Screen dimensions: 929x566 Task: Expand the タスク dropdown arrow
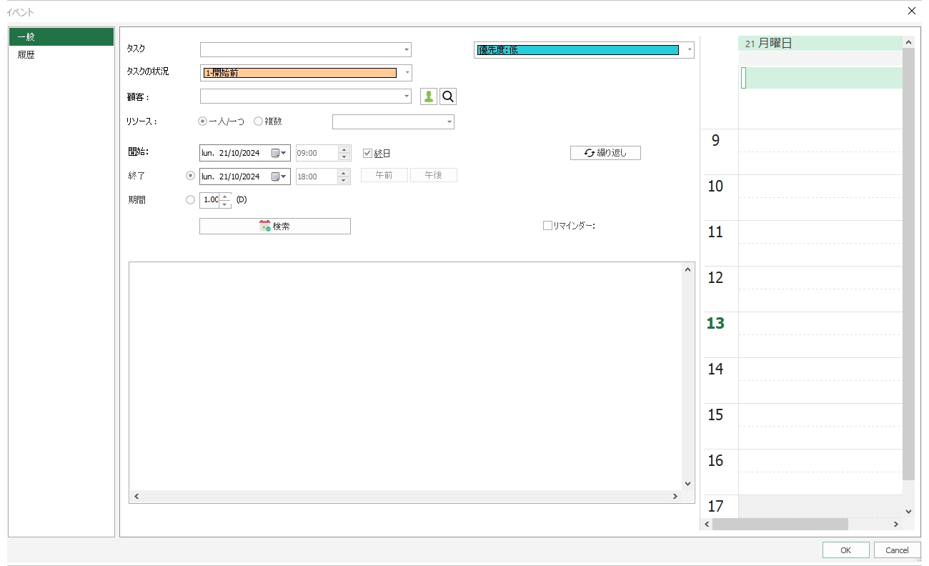(407, 49)
